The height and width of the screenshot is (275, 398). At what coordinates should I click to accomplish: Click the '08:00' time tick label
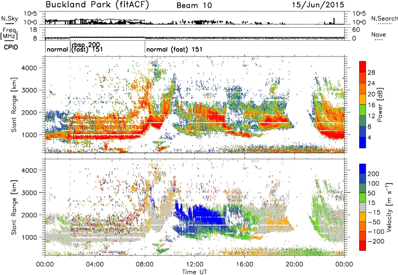pyautogui.click(x=145, y=265)
